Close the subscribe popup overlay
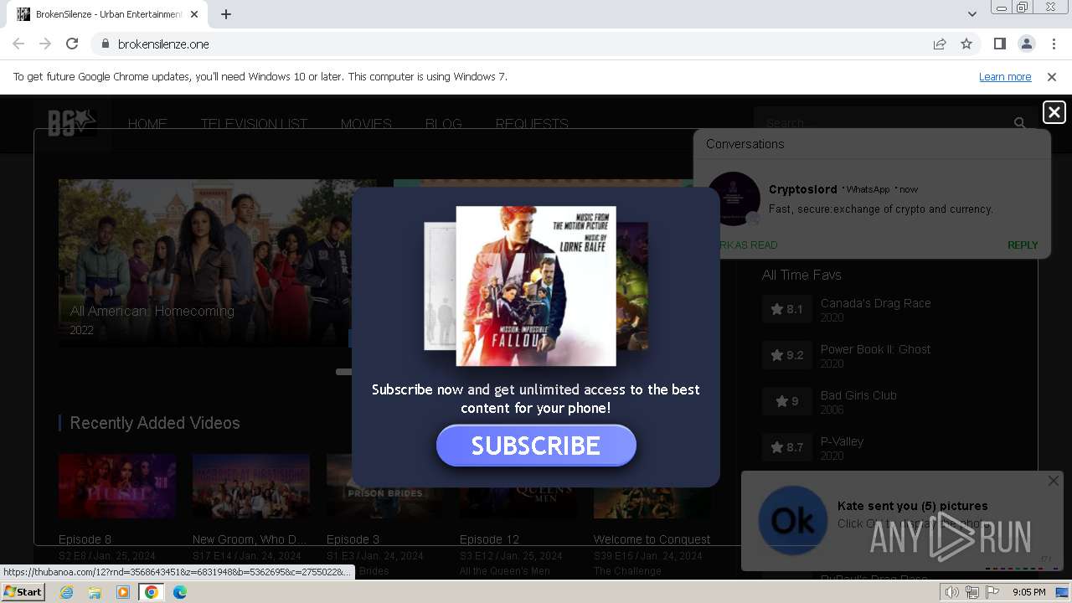This screenshot has height=603, width=1072. click(x=1054, y=112)
